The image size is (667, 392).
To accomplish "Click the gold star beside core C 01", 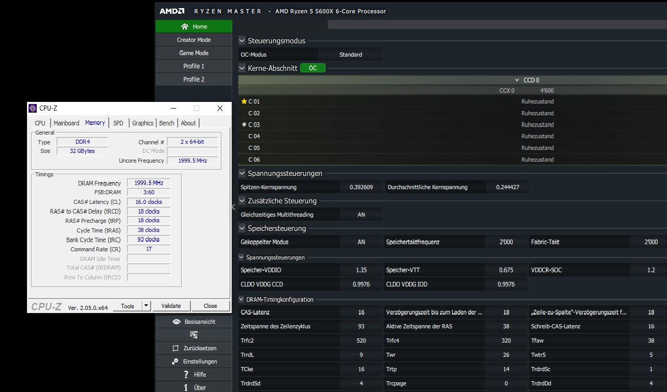I will click(x=244, y=101).
